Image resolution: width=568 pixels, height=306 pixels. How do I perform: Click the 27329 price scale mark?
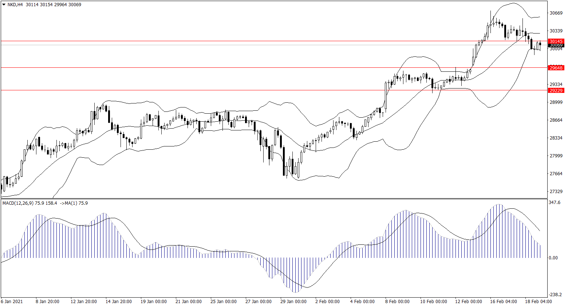click(x=556, y=192)
